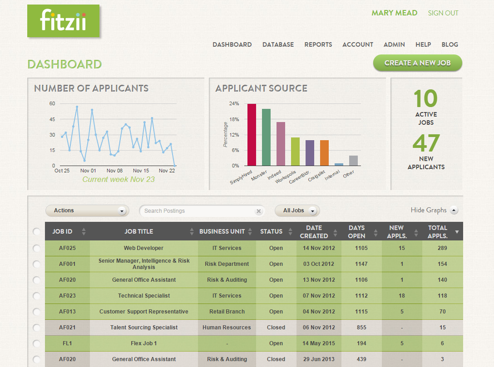Sort by New Appls. column arrows
The height and width of the screenshot is (367, 494).
[x=416, y=233]
